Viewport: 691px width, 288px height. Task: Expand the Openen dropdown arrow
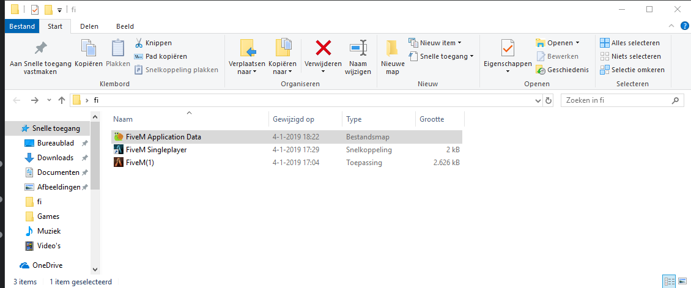(577, 43)
